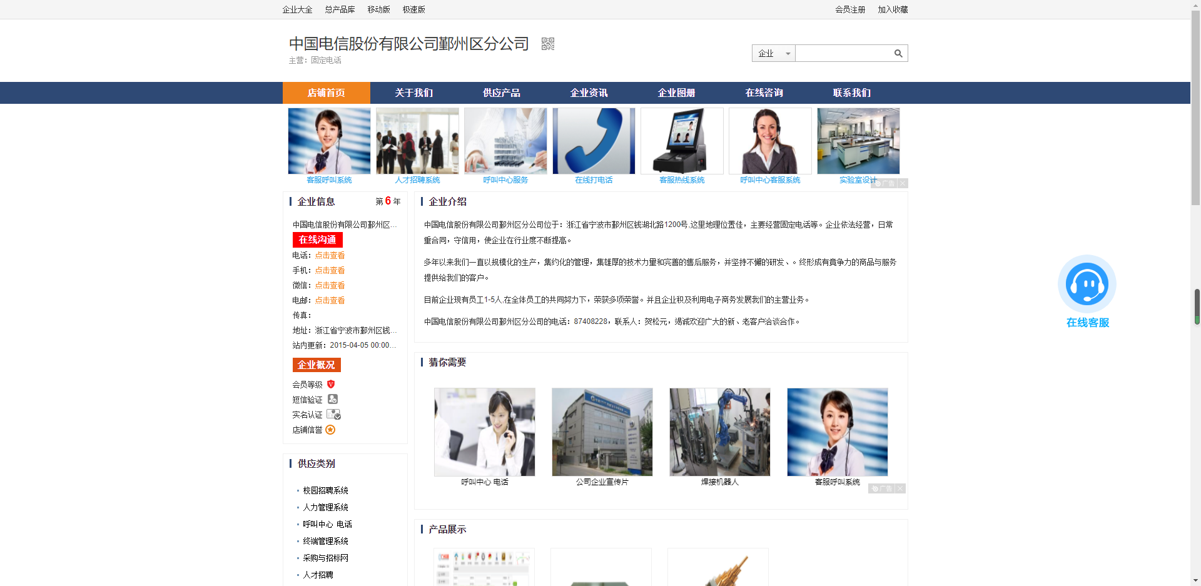The image size is (1201, 586).
Task: Reveal WeChat via 微信 点击查看
Action: point(330,285)
